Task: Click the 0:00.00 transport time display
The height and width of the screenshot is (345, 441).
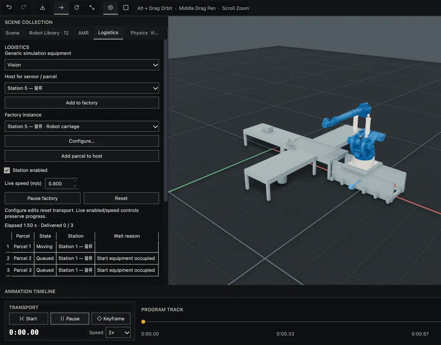Action: [24, 333]
